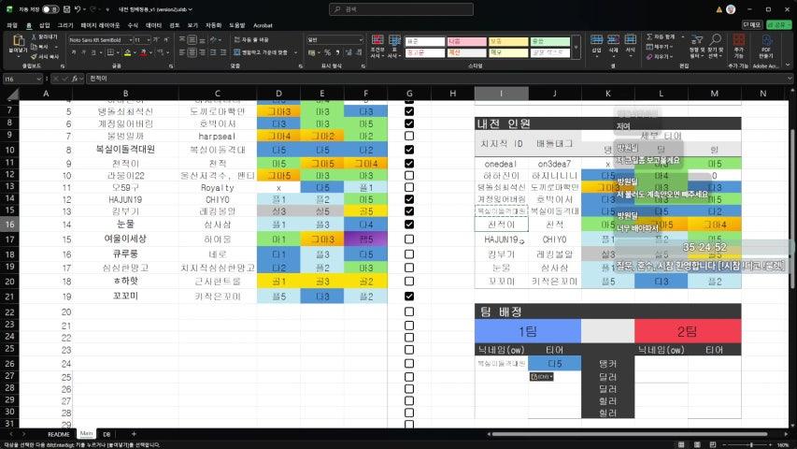Click the Insert Function fx icon
797x449 pixels.
coord(74,80)
